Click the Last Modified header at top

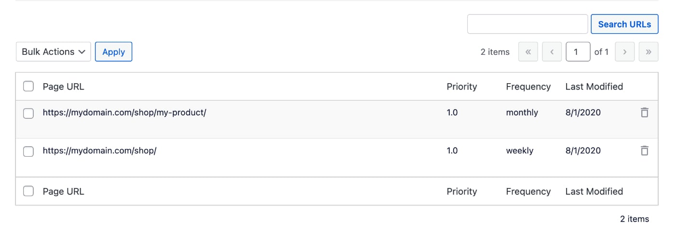(x=594, y=87)
